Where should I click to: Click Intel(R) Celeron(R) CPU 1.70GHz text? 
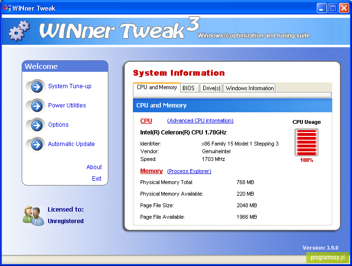click(183, 133)
